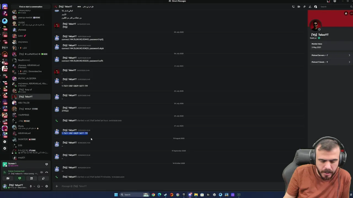Turn on camera in voice panel
The width and height of the screenshot is (353, 198).
coord(8,178)
